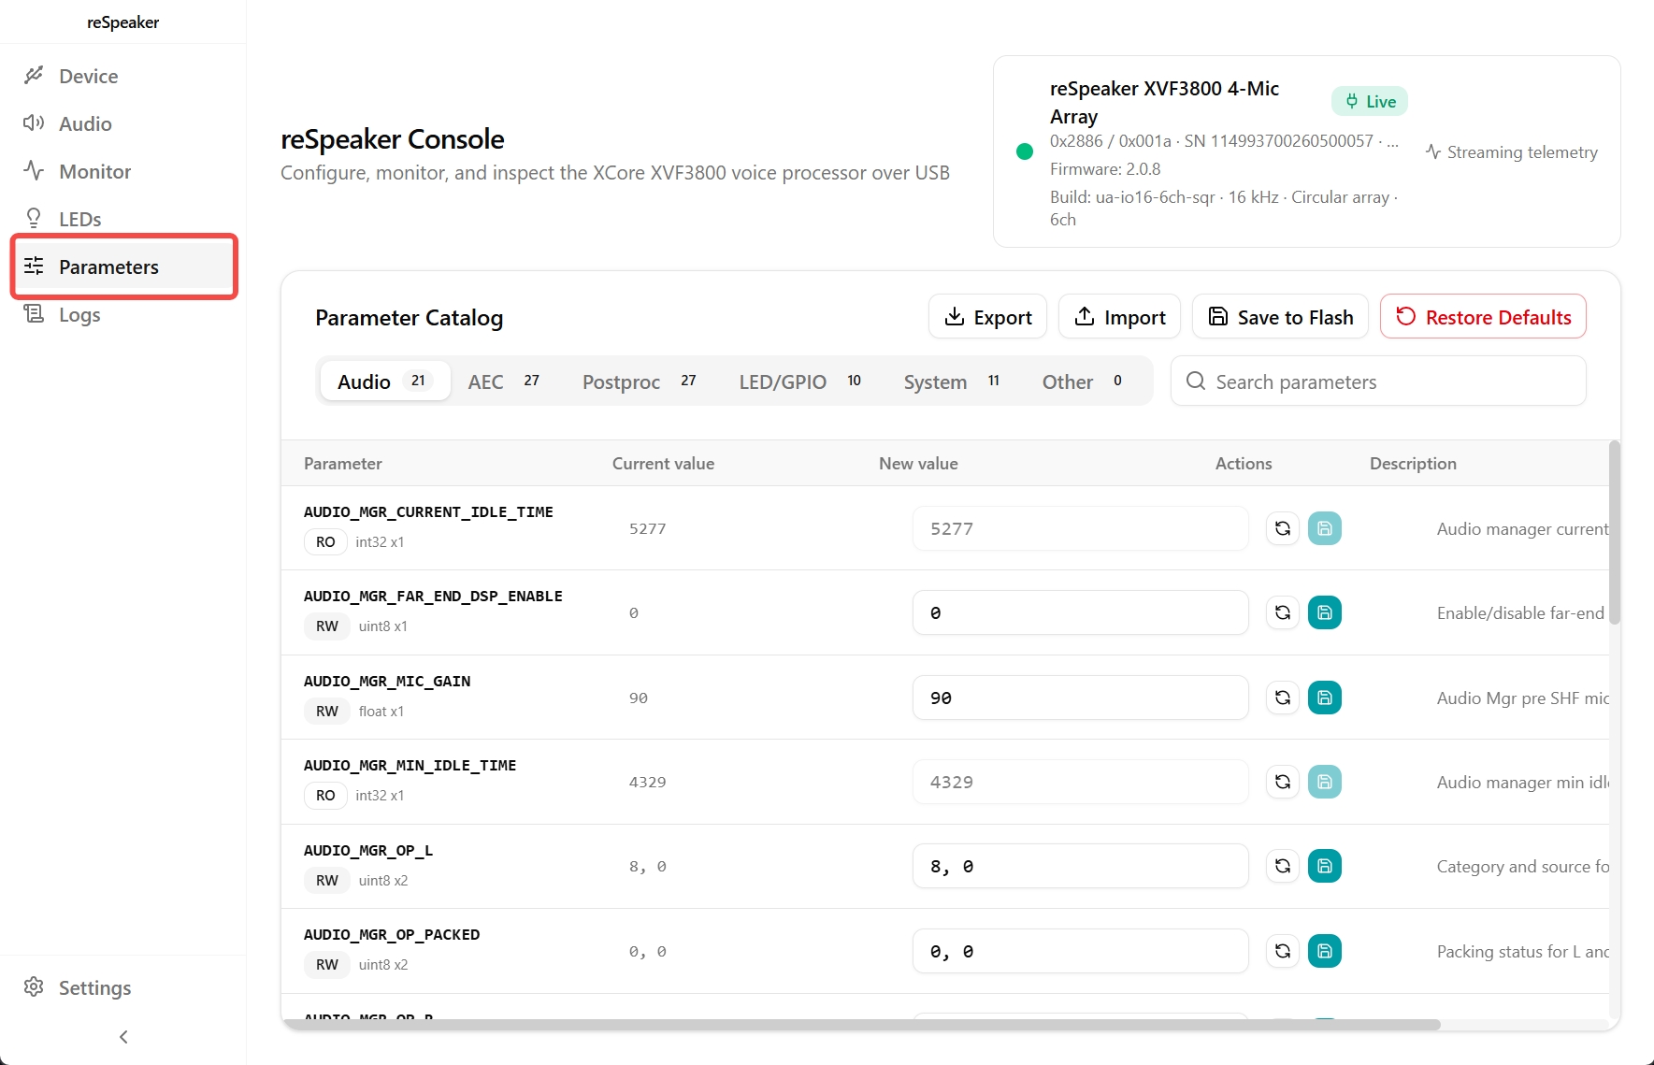Click the Audio speaker icon
Viewport: 1654px width, 1065px height.
coord(34,122)
